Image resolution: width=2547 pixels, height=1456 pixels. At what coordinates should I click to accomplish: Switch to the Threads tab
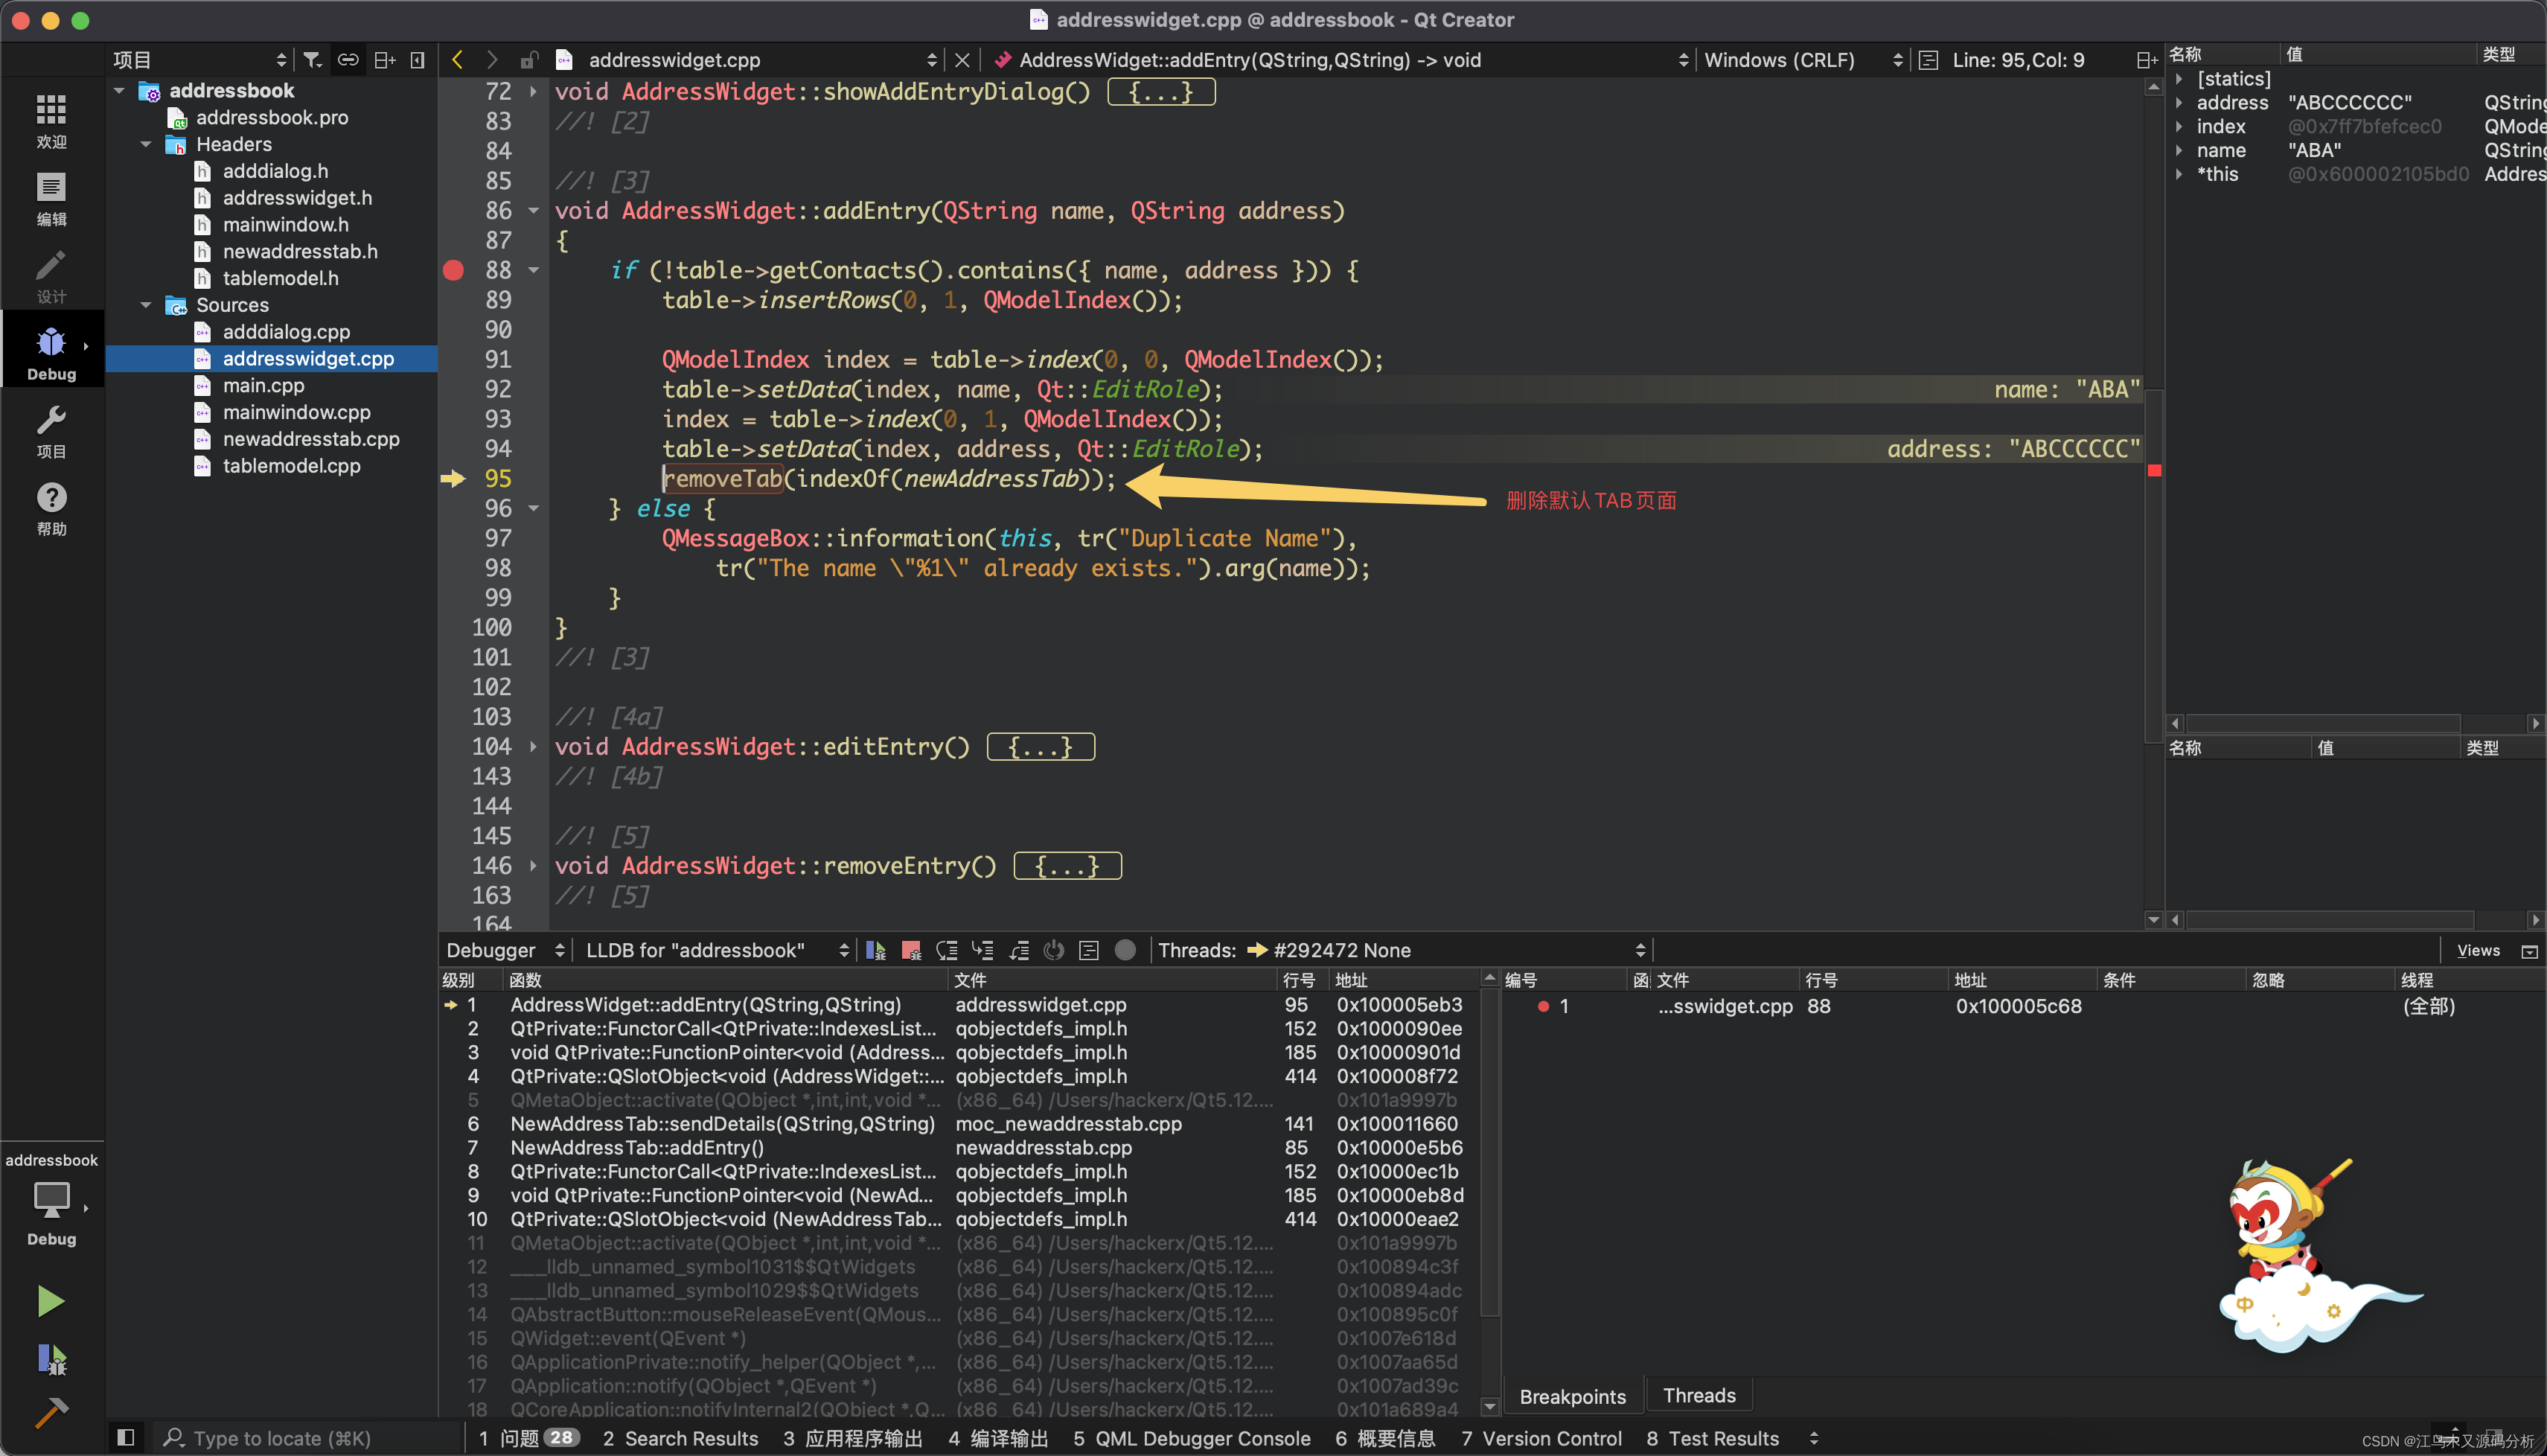1698,1396
